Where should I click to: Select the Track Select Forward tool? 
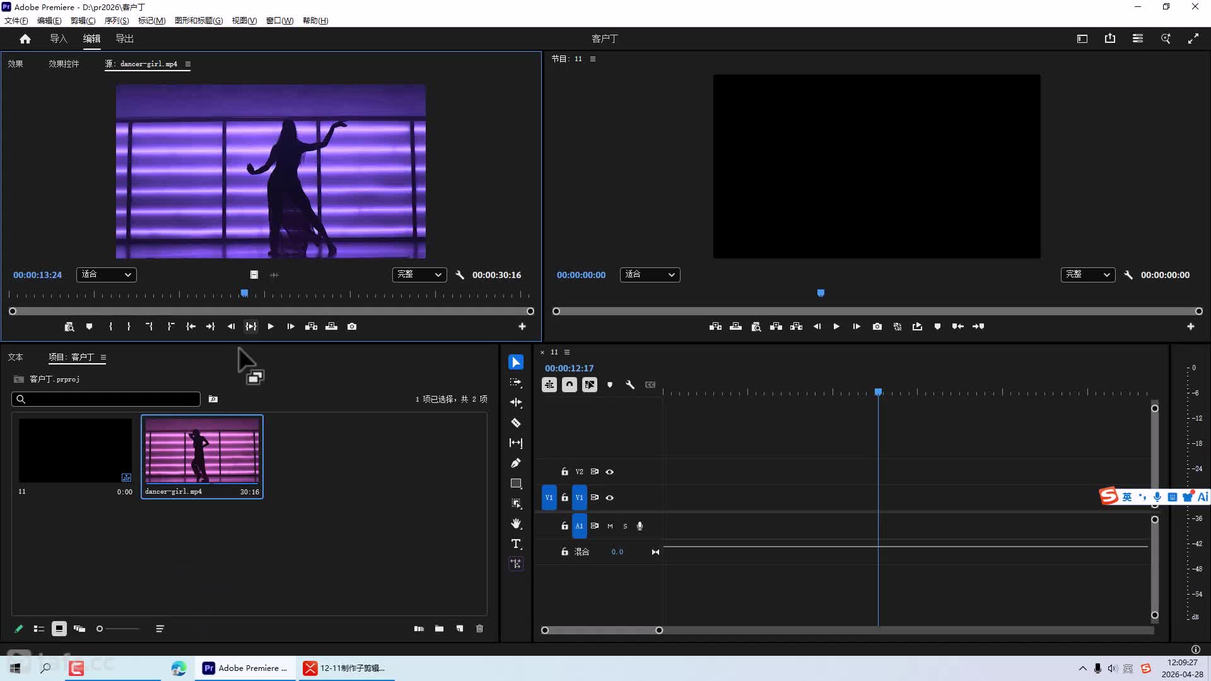tap(516, 382)
